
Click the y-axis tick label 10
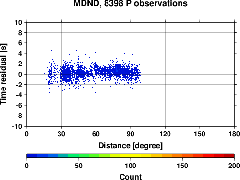(18, 22)
